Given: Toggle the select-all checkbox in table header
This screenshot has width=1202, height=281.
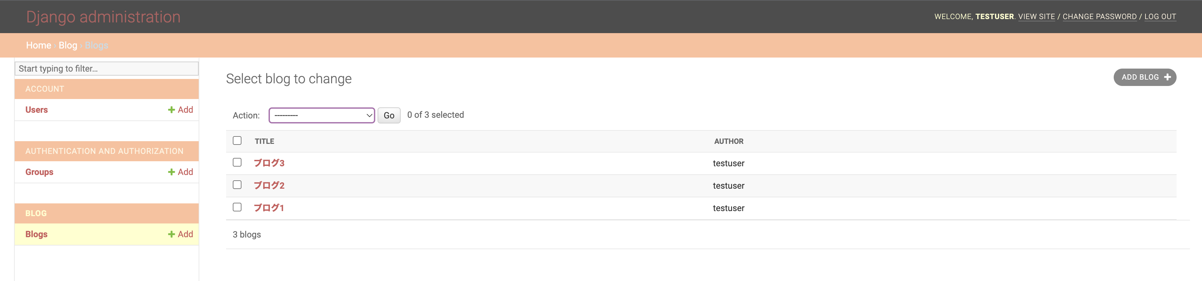Looking at the screenshot, I should point(237,140).
